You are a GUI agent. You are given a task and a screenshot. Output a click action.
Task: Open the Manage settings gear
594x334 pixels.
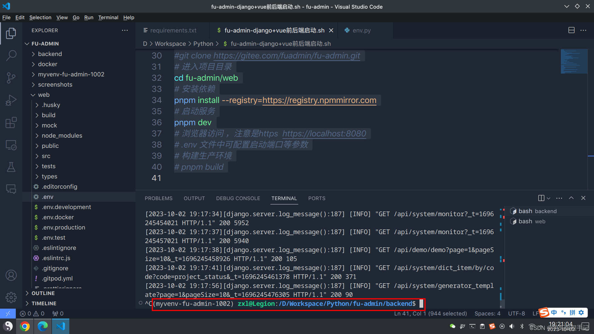pos(11,297)
